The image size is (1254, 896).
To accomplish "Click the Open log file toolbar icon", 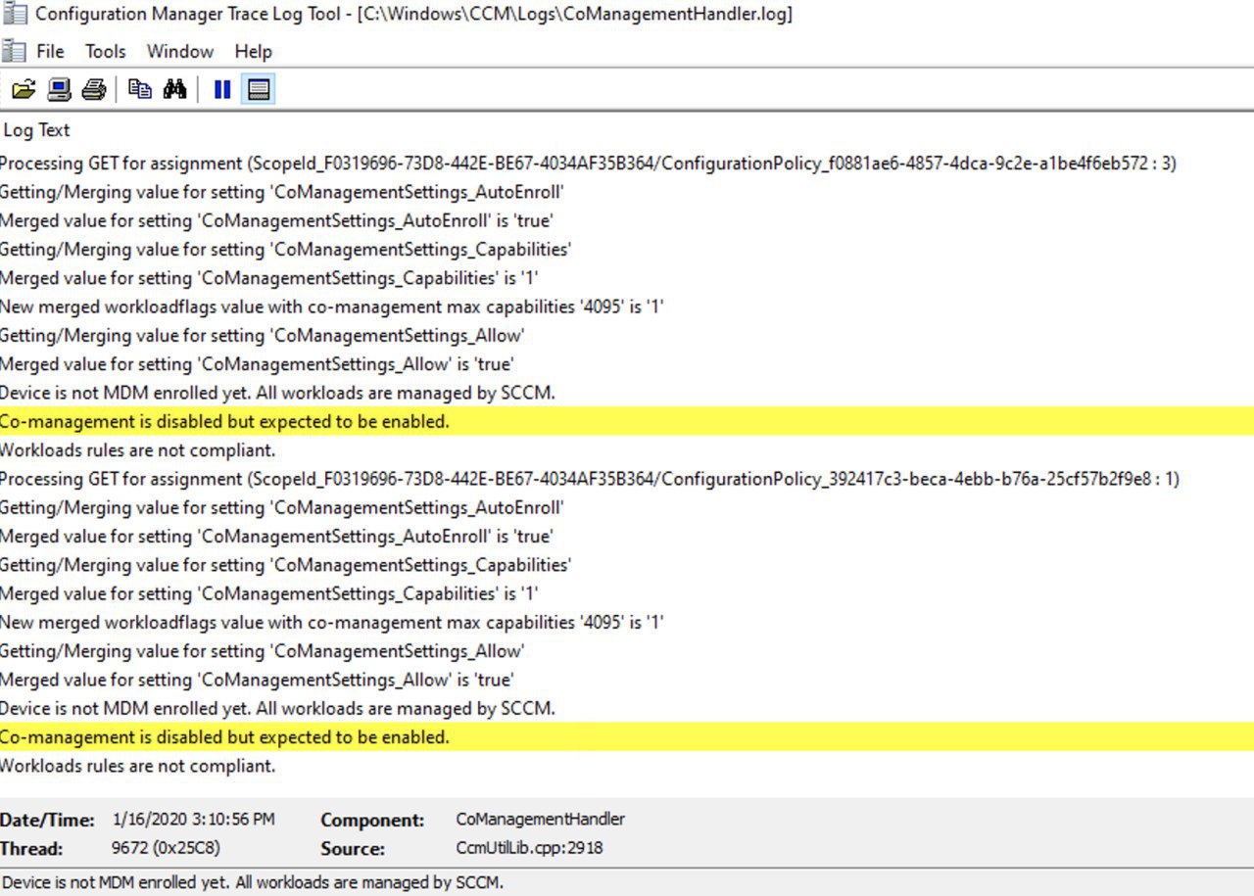I will [x=24, y=90].
